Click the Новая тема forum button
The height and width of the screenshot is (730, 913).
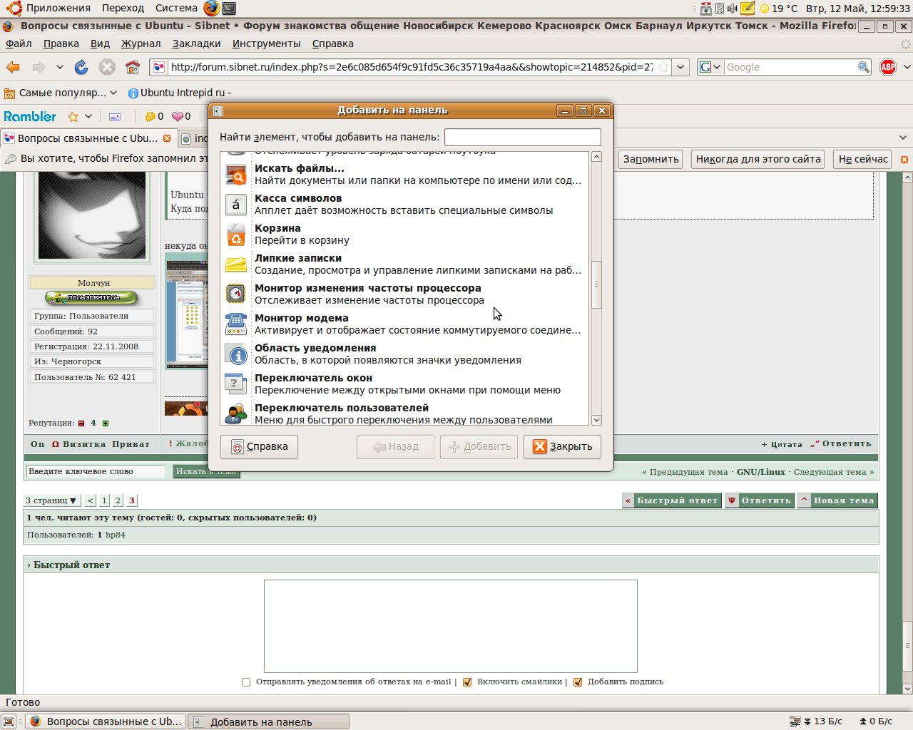pyautogui.click(x=837, y=500)
